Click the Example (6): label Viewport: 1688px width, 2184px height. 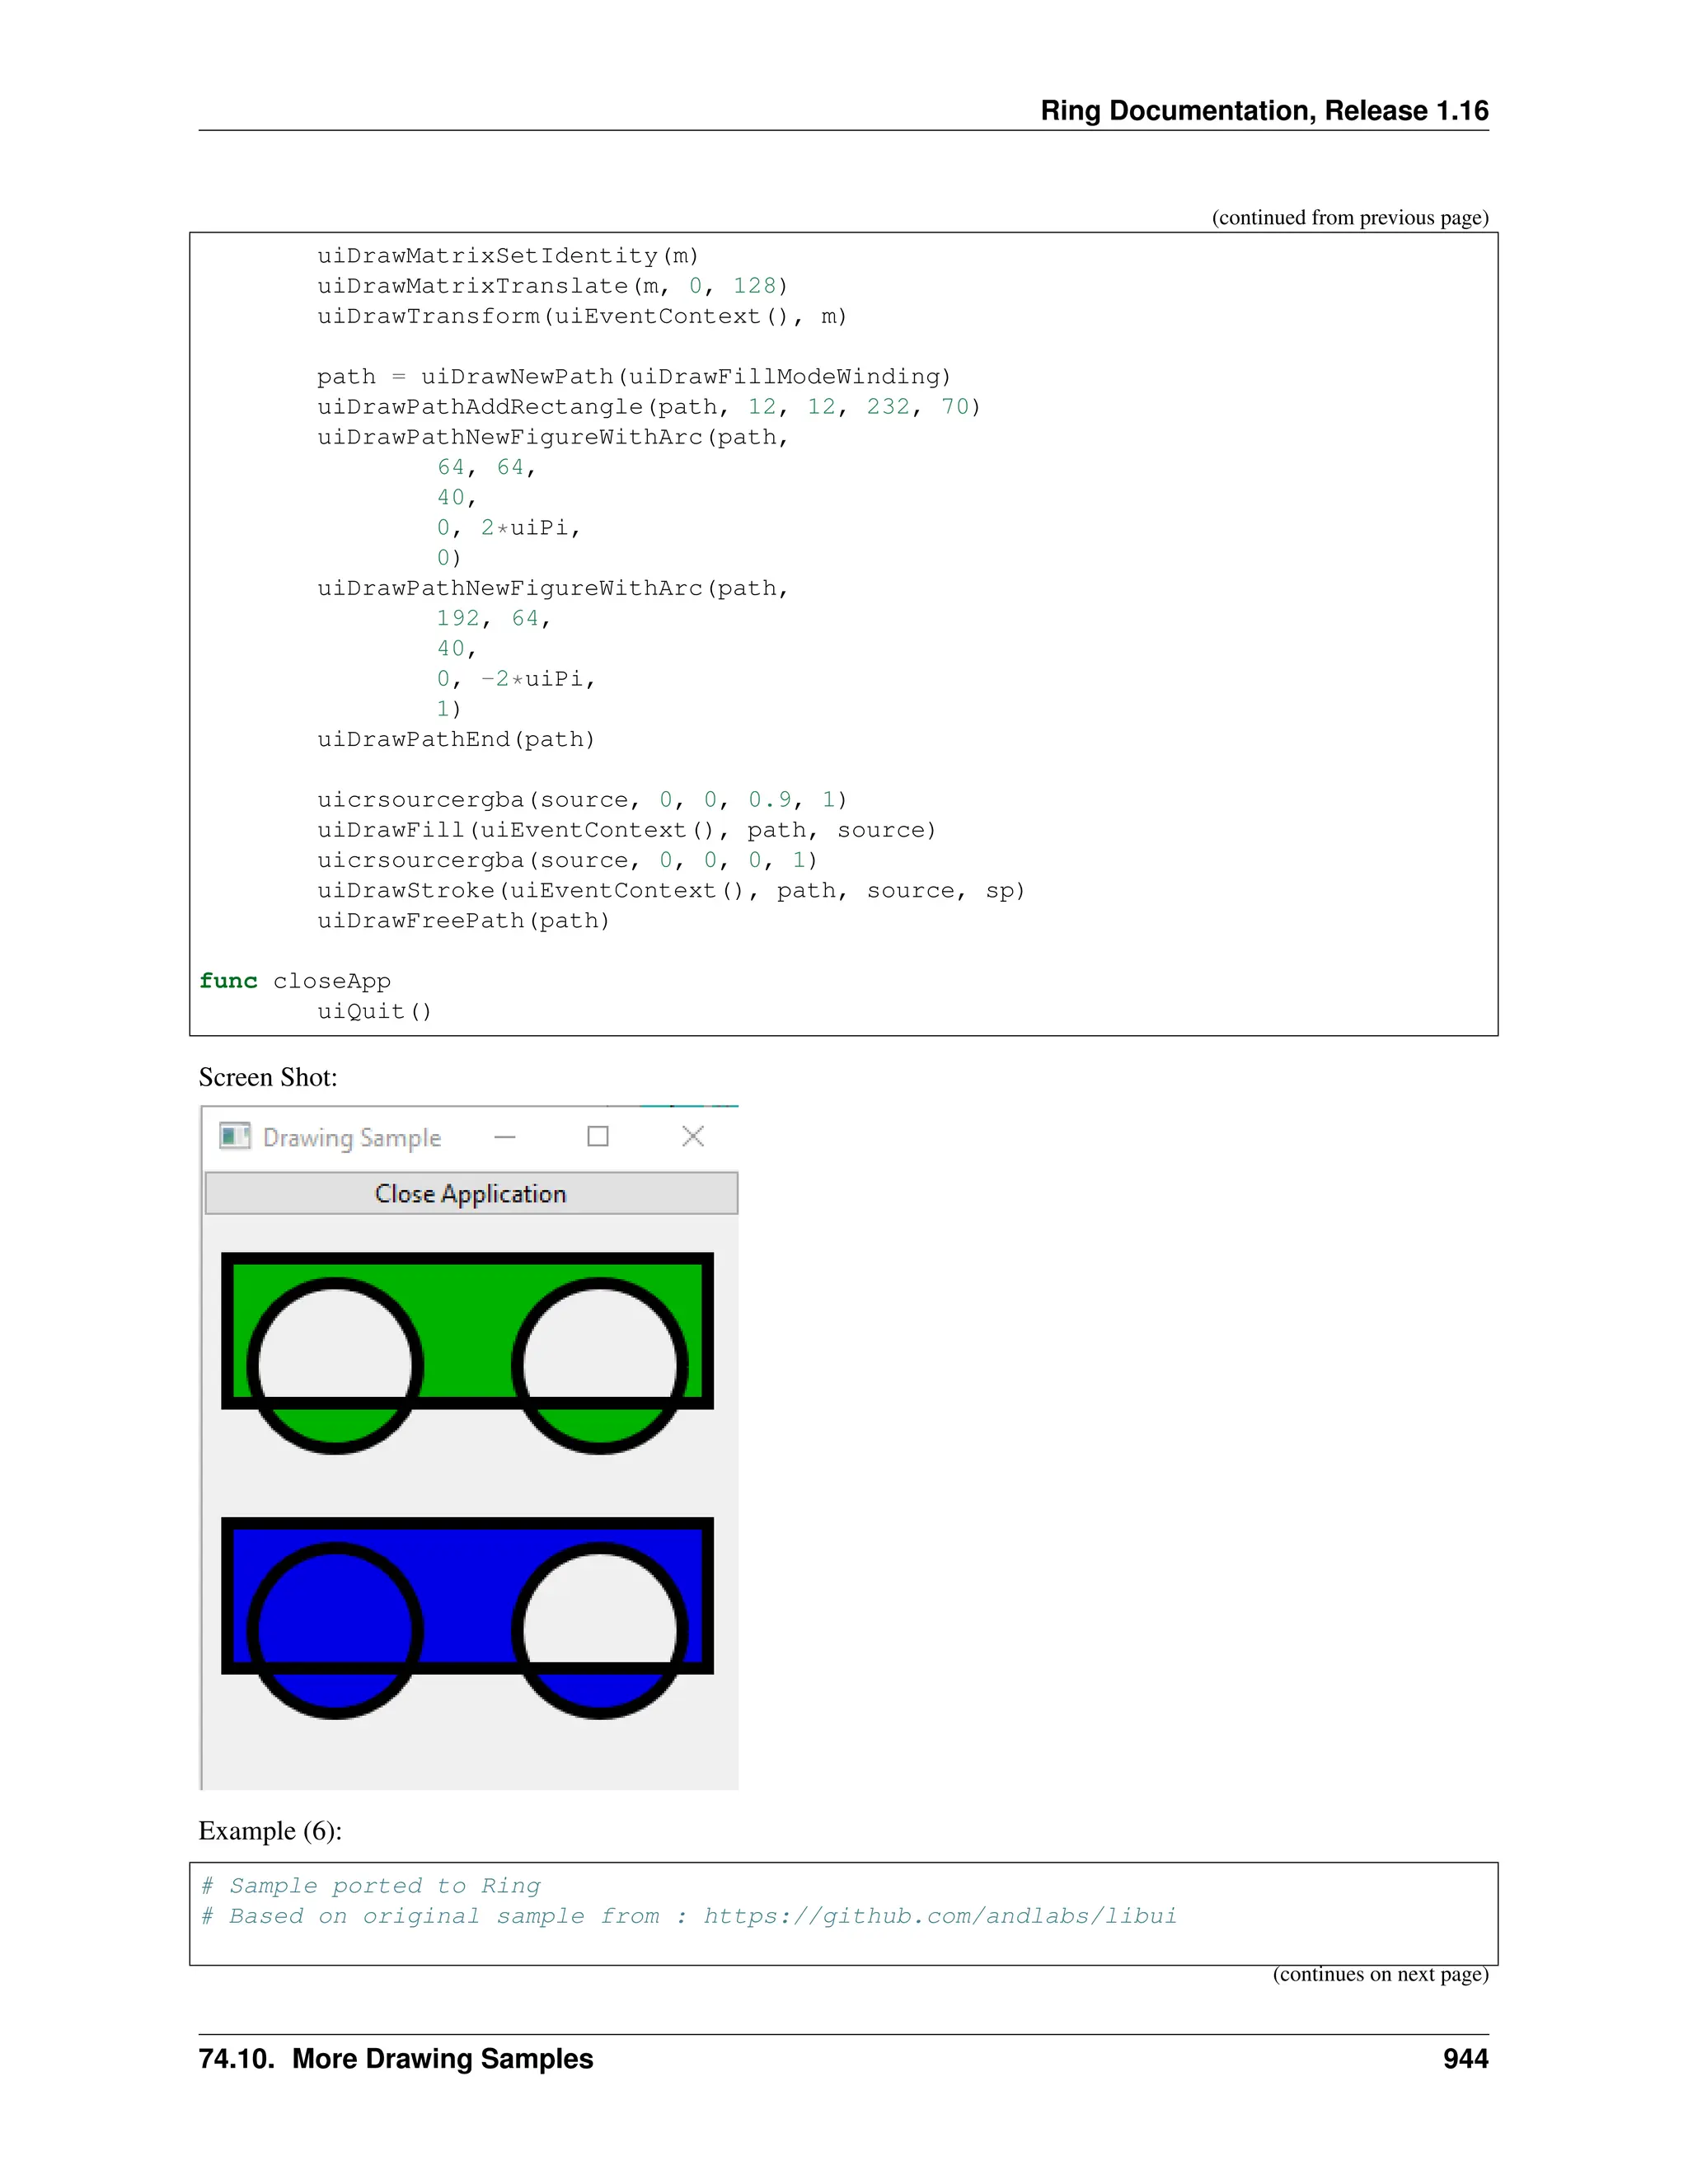(x=270, y=1831)
